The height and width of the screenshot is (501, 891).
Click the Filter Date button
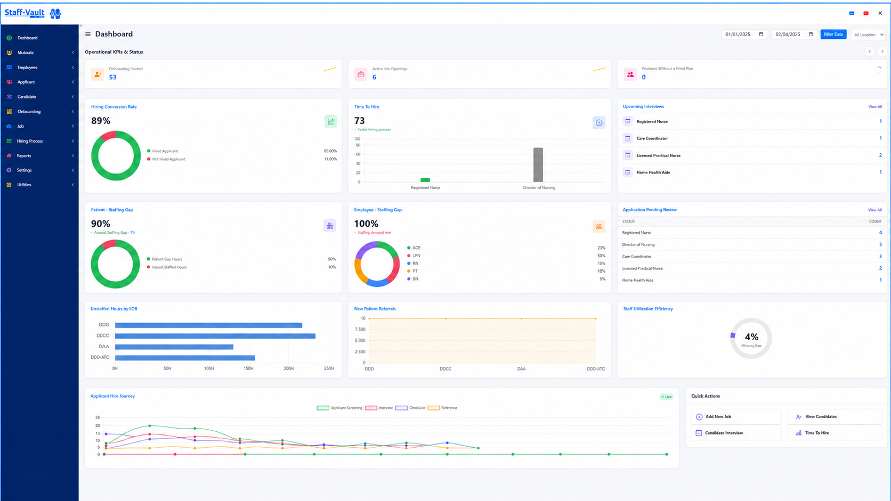coord(833,34)
